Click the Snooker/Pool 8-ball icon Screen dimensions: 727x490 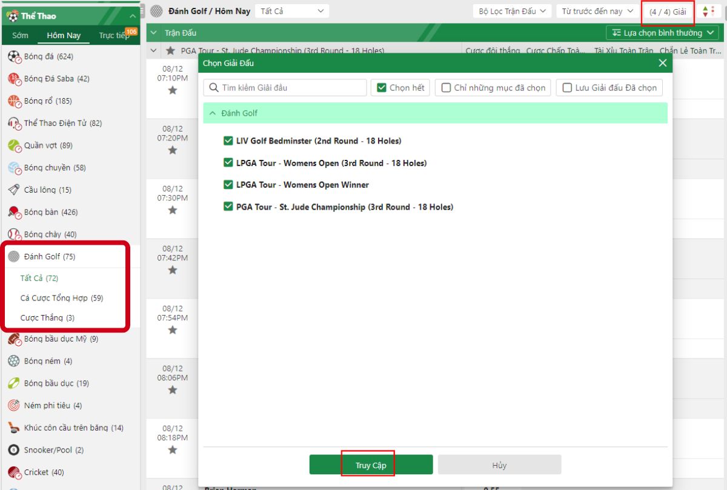[14, 450]
